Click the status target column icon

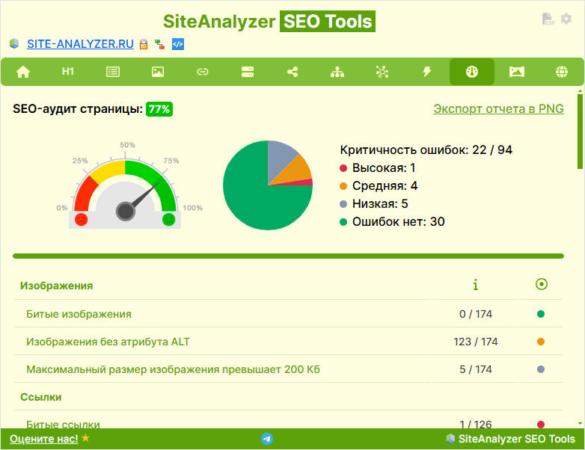(542, 284)
